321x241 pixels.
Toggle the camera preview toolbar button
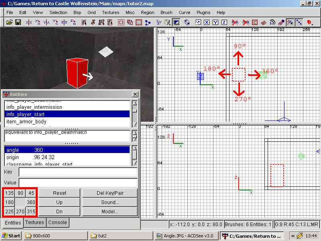(177, 22)
